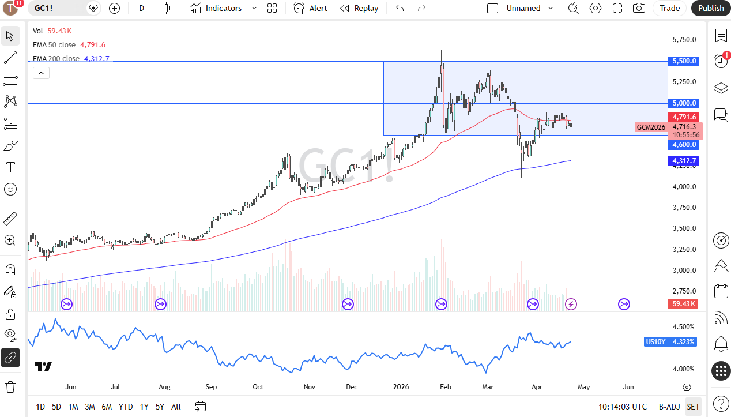
Task: Remove drawings with the trash icon
Action: pyautogui.click(x=10, y=386)
